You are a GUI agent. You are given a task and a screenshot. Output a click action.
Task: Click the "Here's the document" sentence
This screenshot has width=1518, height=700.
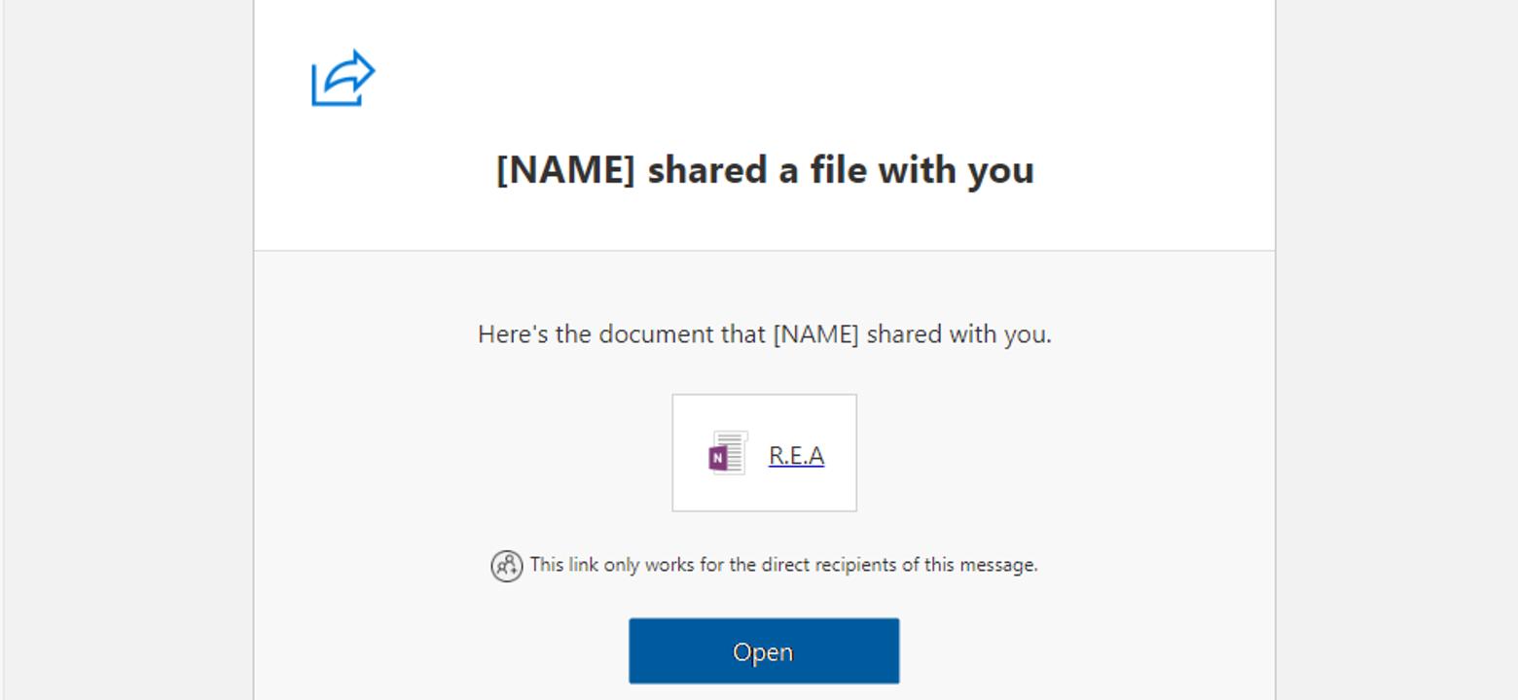[764, 334]
